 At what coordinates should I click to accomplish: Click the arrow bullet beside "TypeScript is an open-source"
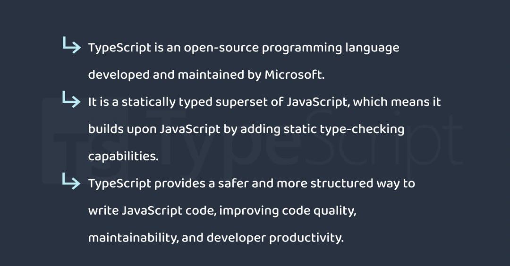[x=71, y=46]
